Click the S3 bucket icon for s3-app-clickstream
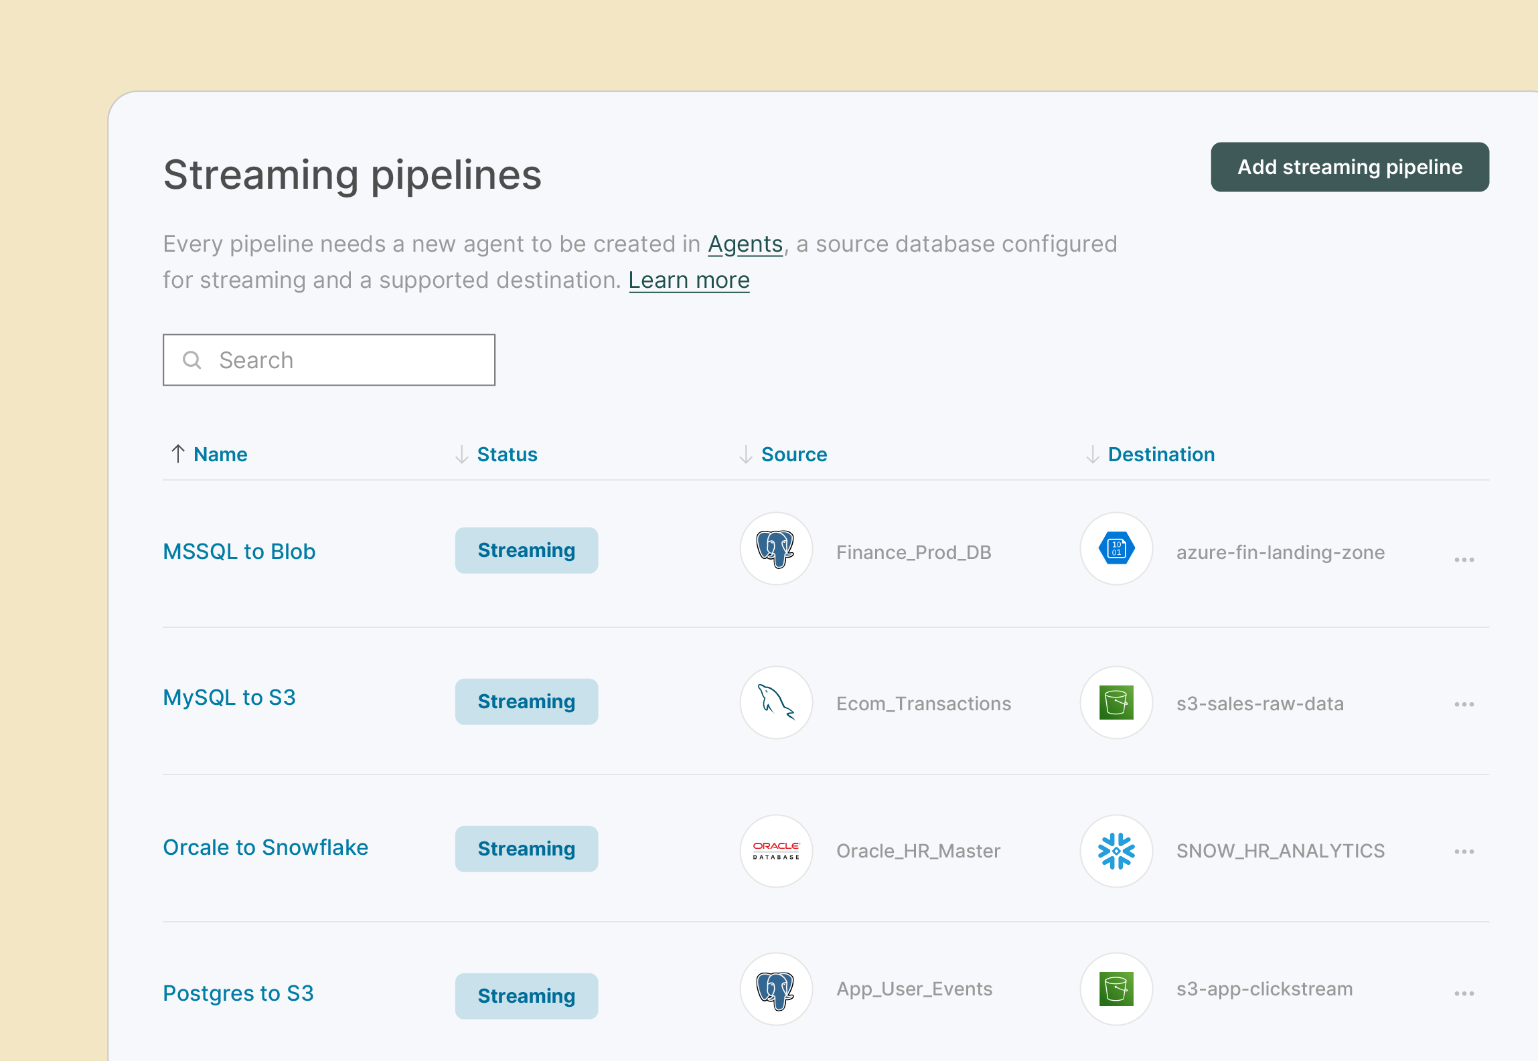Viewport: 1538px width, 1061px height. coord(1117,989)
